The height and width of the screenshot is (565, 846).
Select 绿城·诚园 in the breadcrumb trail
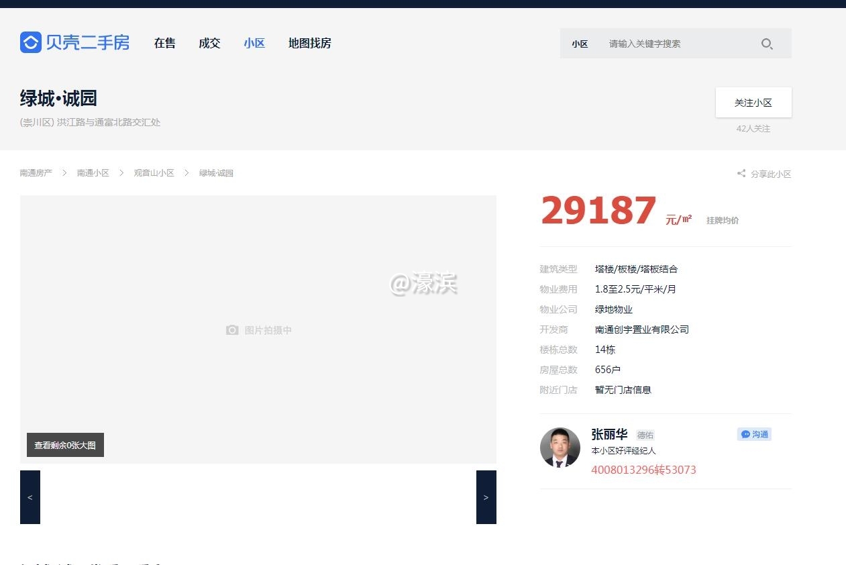pos(215,172)
